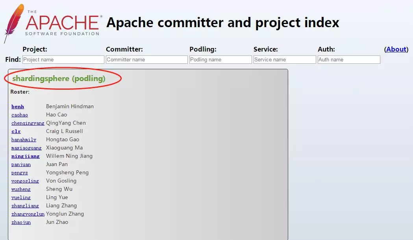Click the ningjiang committer link

[x=25, y=156]
